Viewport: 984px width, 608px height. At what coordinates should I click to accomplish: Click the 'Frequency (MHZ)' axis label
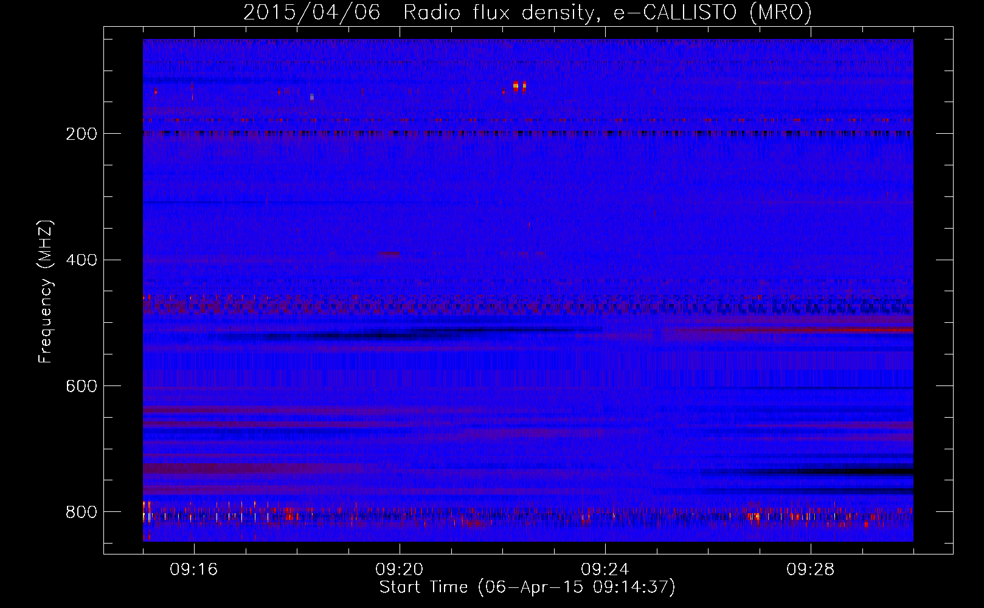point(45,292)
